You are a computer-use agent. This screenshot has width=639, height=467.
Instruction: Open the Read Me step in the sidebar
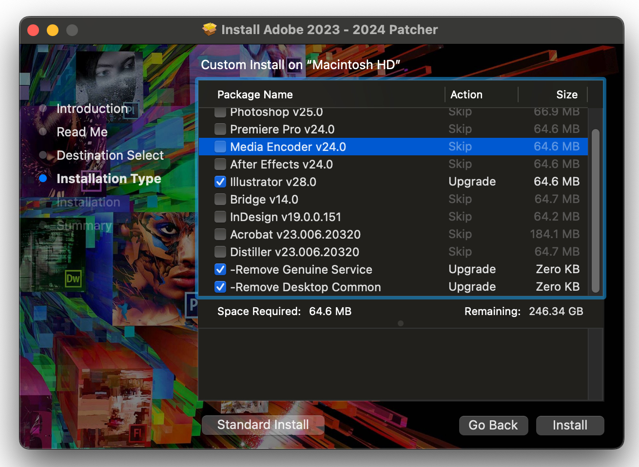point(82,131)
